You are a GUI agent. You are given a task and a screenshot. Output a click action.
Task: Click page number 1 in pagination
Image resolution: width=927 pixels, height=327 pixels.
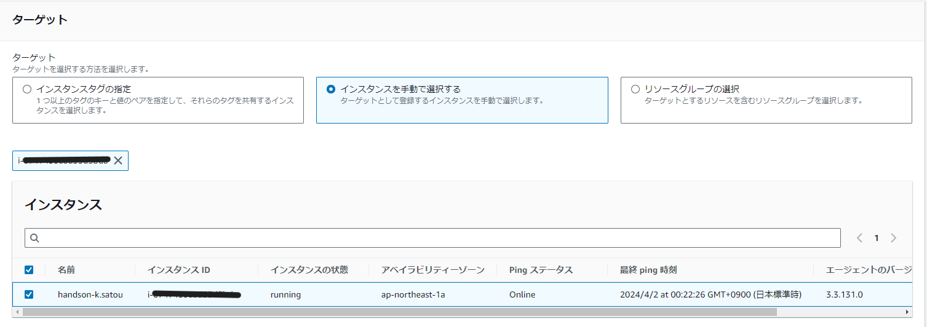pyautogui.click(x=877, y=238)
